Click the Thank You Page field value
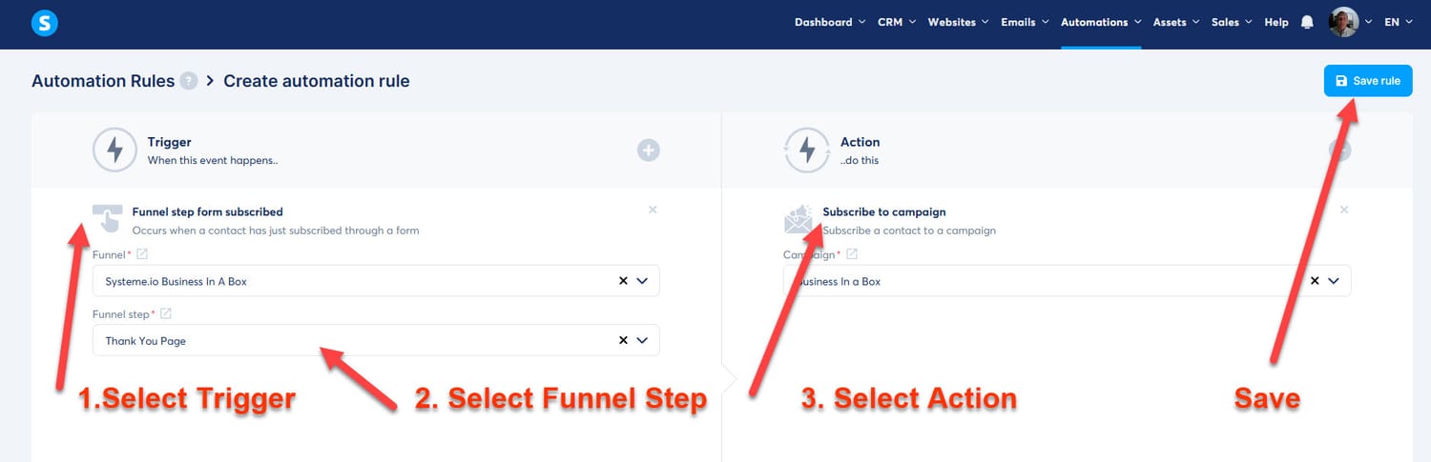 tap(146, 340)
